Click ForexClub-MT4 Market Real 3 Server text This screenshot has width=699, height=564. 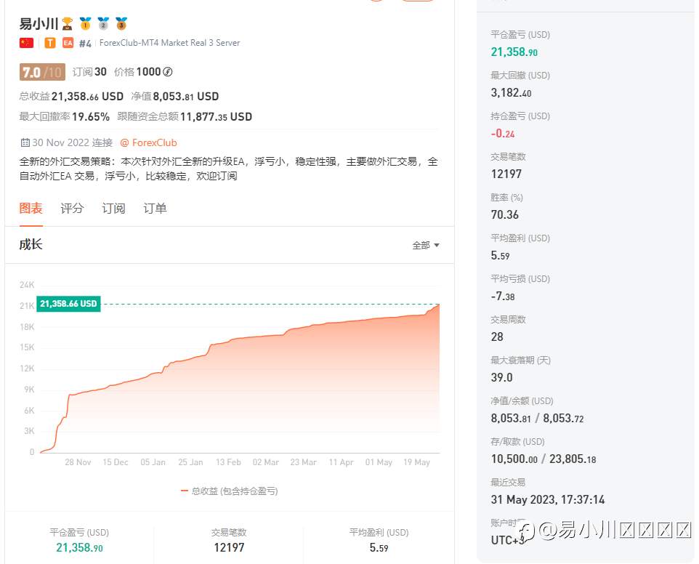[169, 43]
